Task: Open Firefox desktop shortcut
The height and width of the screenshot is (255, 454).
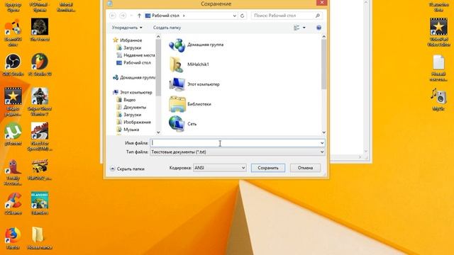Action: click(x=13, y=239)
